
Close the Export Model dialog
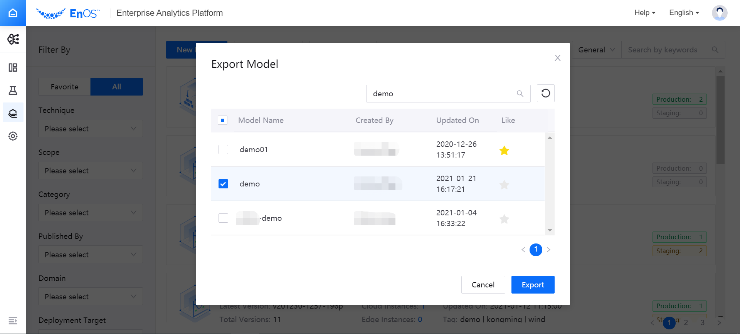pos(557,58)
